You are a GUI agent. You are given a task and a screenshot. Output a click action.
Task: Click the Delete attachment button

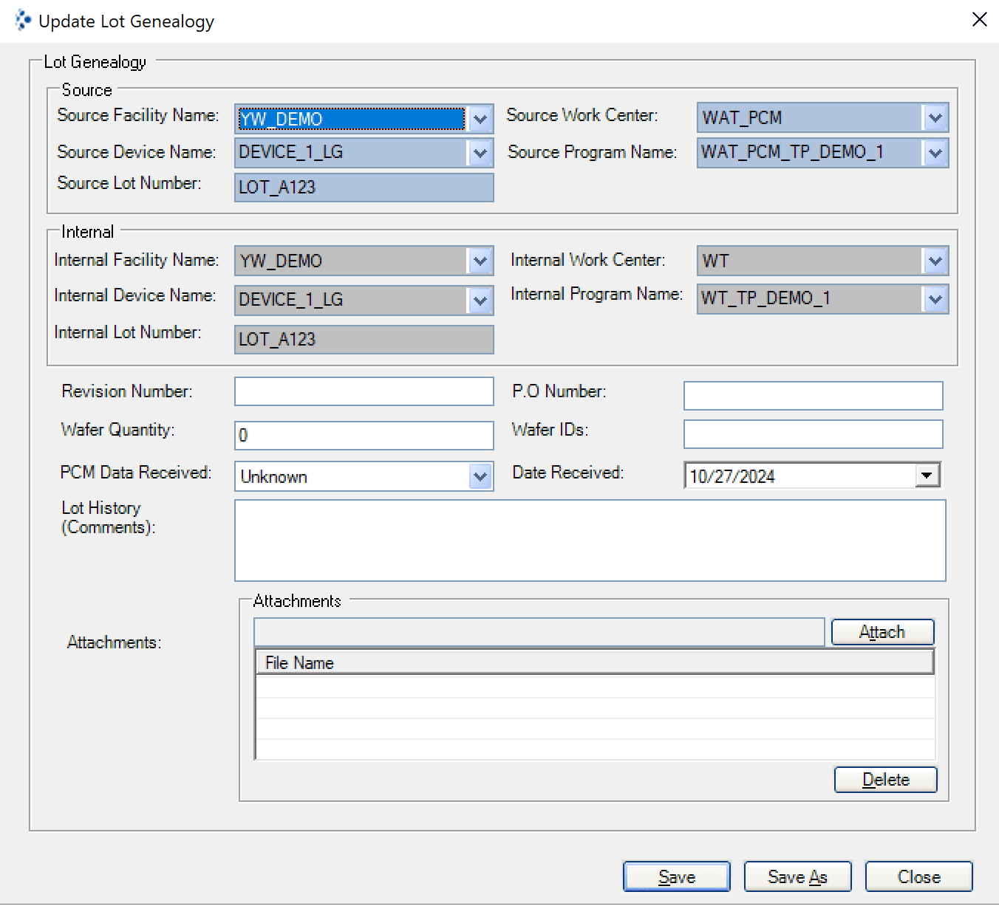click(885, 780)
